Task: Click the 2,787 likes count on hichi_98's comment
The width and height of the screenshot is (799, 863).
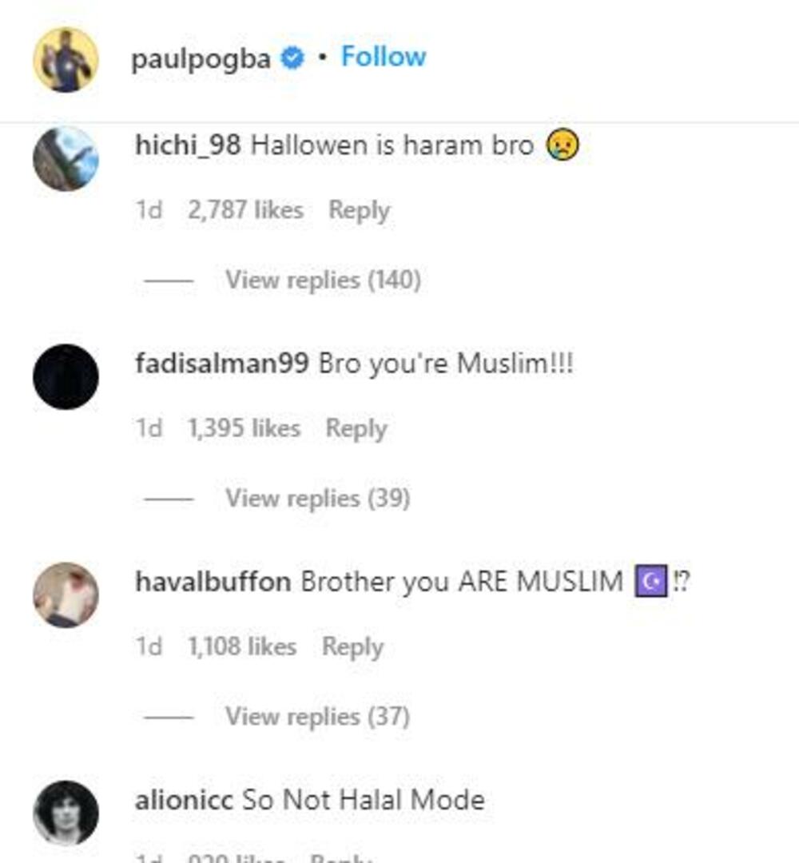Action: [248, 209]
